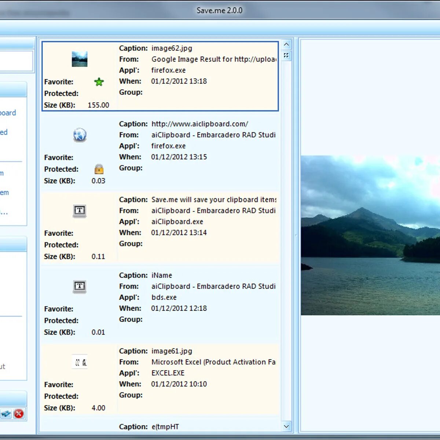
Task: Click the size value '0.01'
Action: [x=98, y=332]
